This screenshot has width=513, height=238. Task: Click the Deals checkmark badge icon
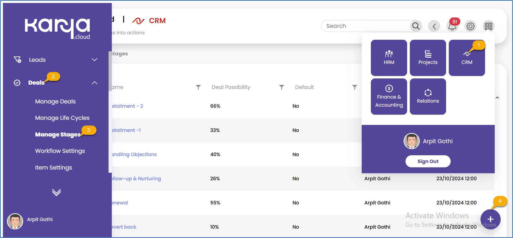click(17, 83)
